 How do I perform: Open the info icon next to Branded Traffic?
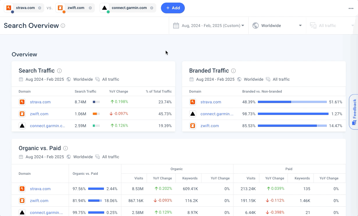[233, 71]
